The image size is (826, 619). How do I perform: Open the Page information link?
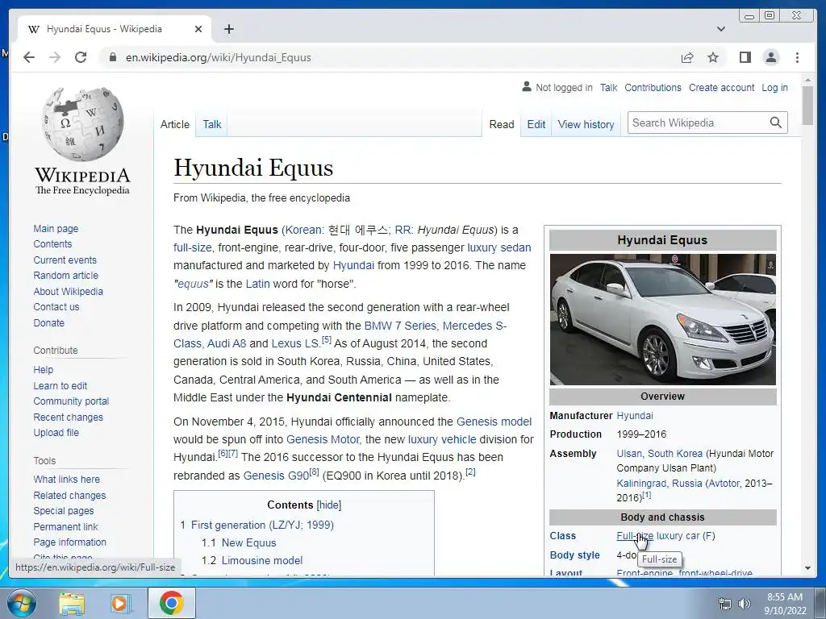click(69, 542)
